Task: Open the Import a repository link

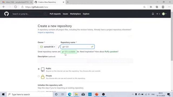Action: point(46,32)
